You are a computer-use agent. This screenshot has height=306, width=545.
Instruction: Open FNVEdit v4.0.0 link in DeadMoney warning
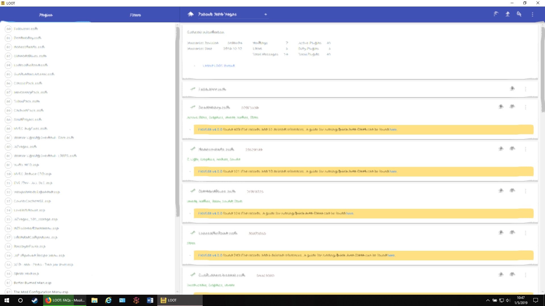pos(210,129)
